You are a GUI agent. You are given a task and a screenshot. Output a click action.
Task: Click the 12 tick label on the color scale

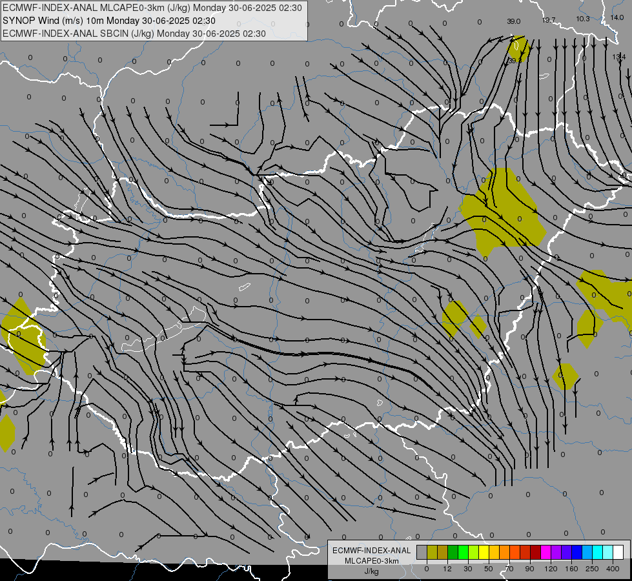click(447, 569)
